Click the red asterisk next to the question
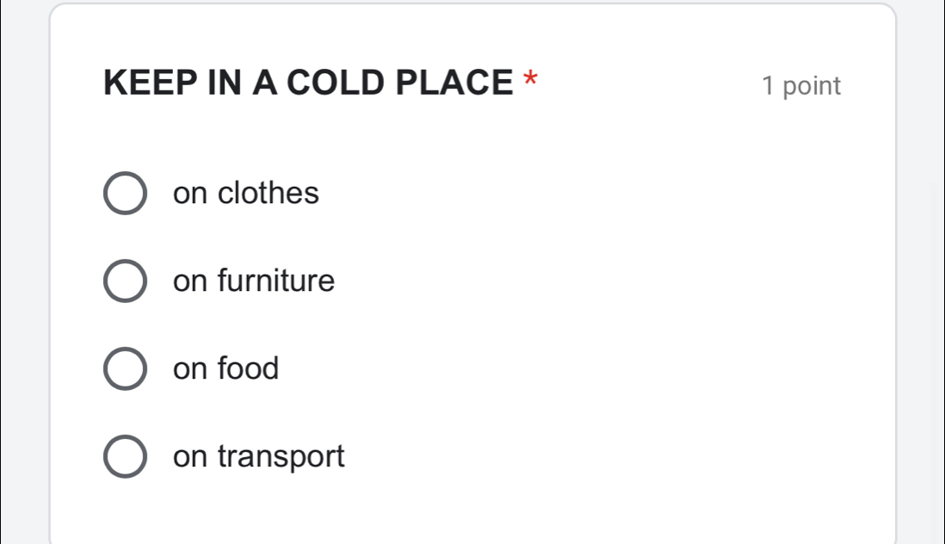The height and width of the screenshot is (544, 945). pyautogui.click(x=529, y=81)
